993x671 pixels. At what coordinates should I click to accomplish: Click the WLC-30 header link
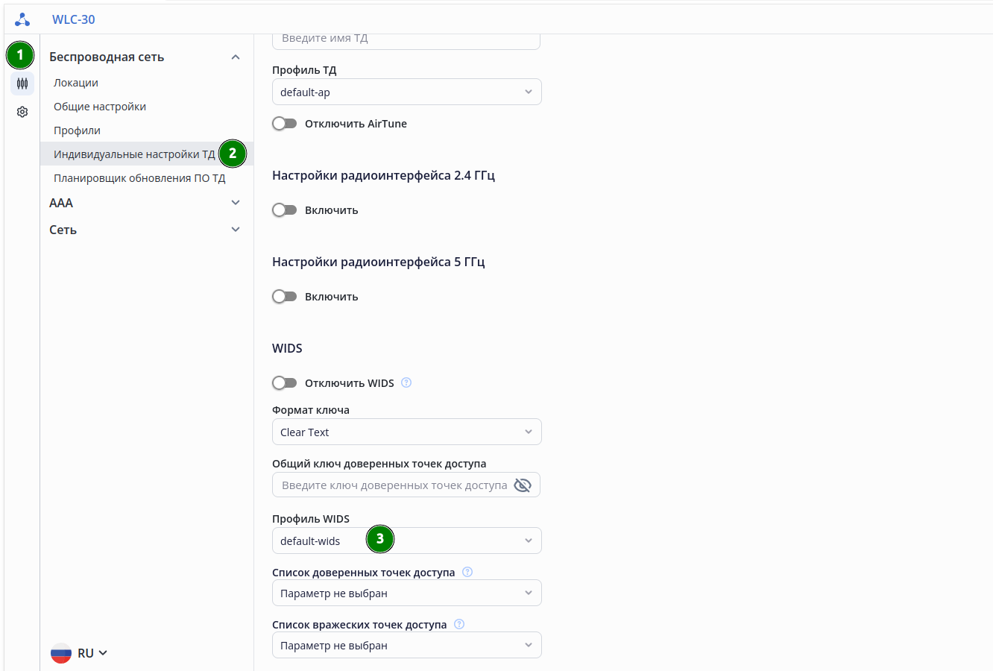74,19
